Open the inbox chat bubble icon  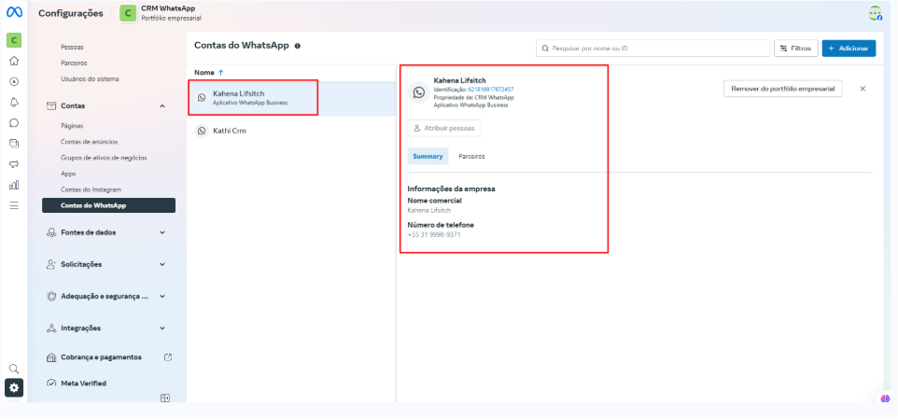pyautogui.click(x=14, y=122)
